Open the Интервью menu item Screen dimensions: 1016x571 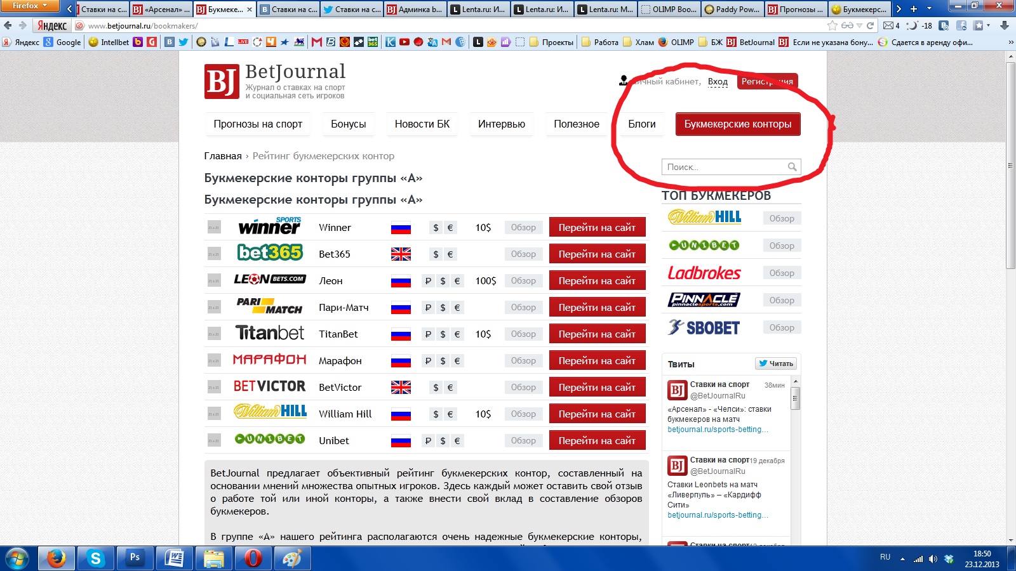click(502, 124)
